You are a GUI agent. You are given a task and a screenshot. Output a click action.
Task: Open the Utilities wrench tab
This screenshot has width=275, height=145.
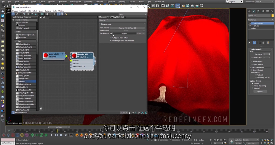click(272, 11)
